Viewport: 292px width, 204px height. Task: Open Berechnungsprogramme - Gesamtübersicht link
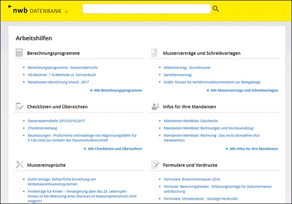click(63, 68)
